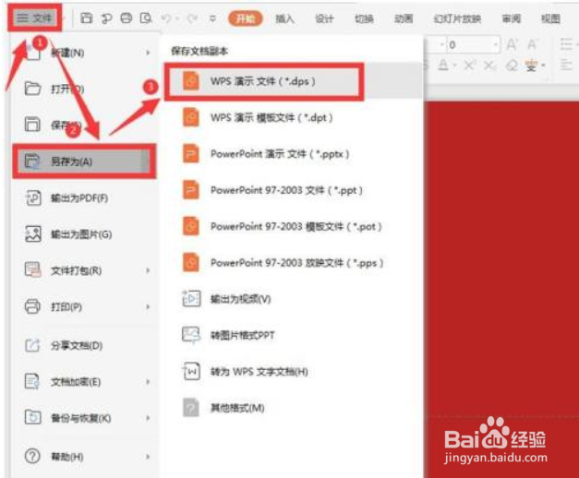This screenshot has width=579, height=478.
Task: Choose WPS 演示 模板文件 (*.dpt) format
Action: coord(293,118)
